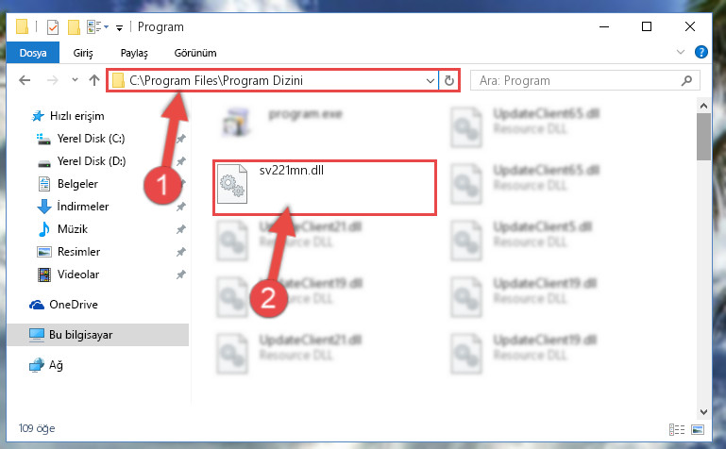This screenshot has height=449, width=726.
Task: Refresh the current folder view
Action: coord(448,80)
